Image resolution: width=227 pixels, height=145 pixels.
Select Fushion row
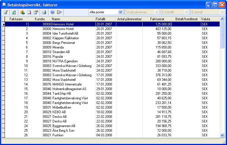coord(112,135)
